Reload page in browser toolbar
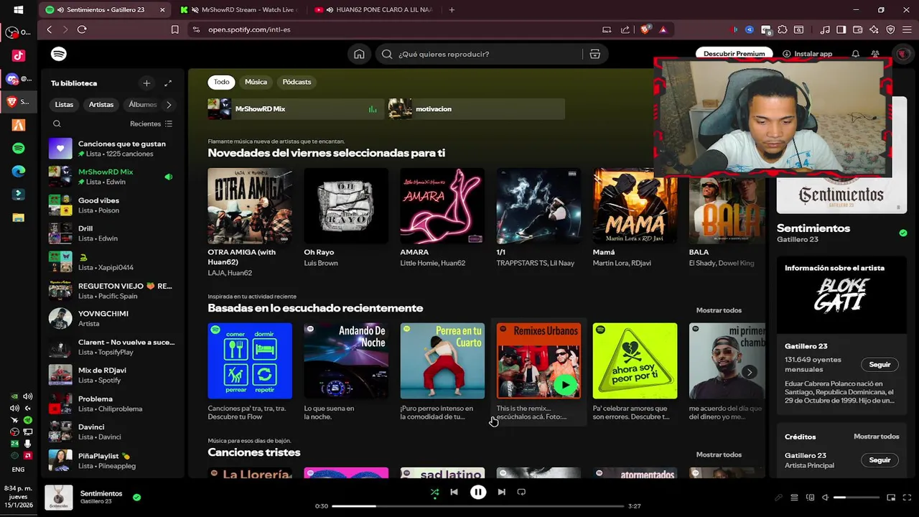Viewport: 919px width, 517px height. (x=82, y=29)
